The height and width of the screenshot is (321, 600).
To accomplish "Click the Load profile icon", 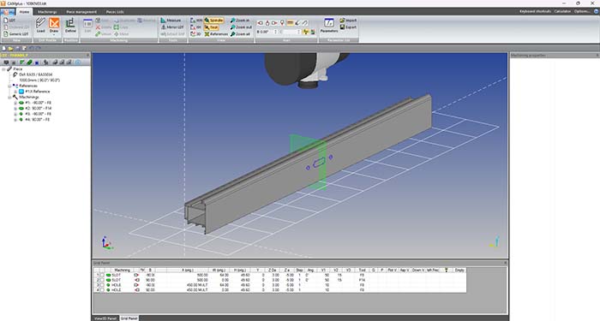I will click(40, 26).
